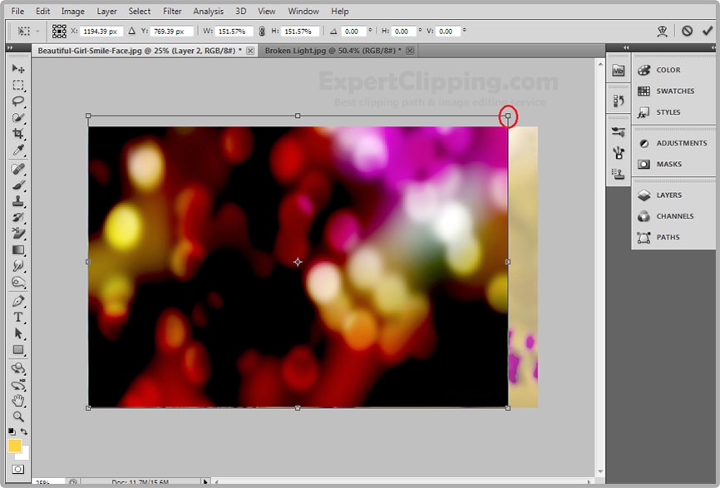Open the Mini Bridge panel icon
The width and height of the screenshot is (720, 488).
[x=618, y=71]
